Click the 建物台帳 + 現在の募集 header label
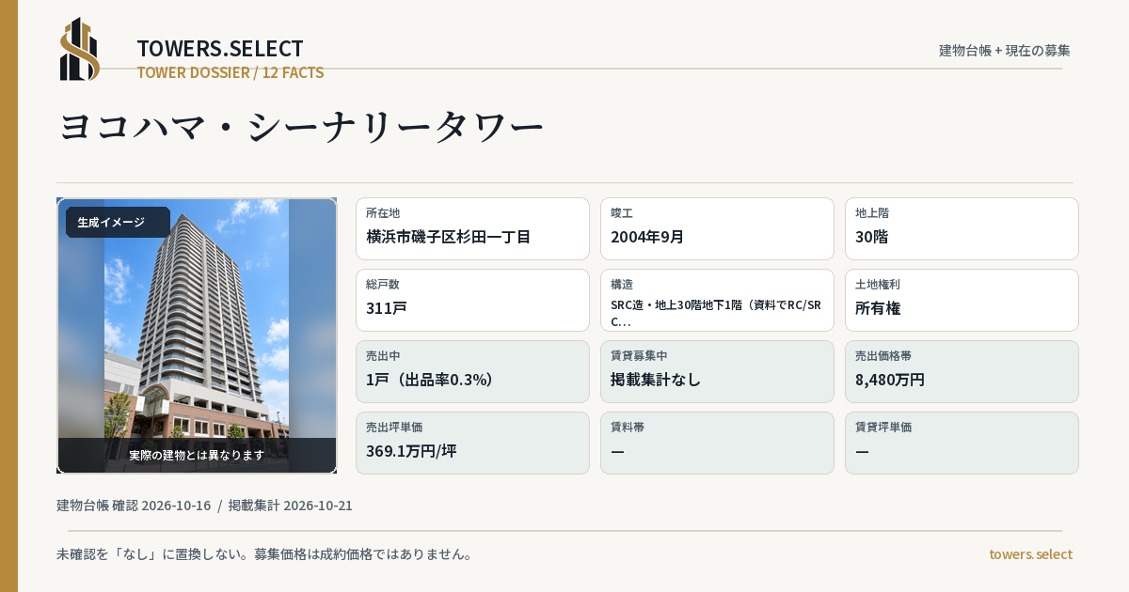This screenshot has width=1129, height=592. pos(1005,50)
